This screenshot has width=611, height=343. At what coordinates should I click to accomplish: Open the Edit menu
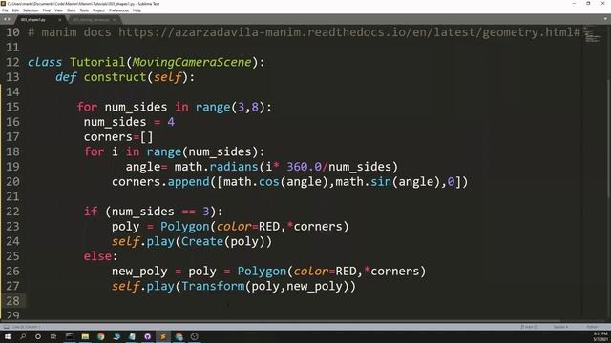click(15, 10)
